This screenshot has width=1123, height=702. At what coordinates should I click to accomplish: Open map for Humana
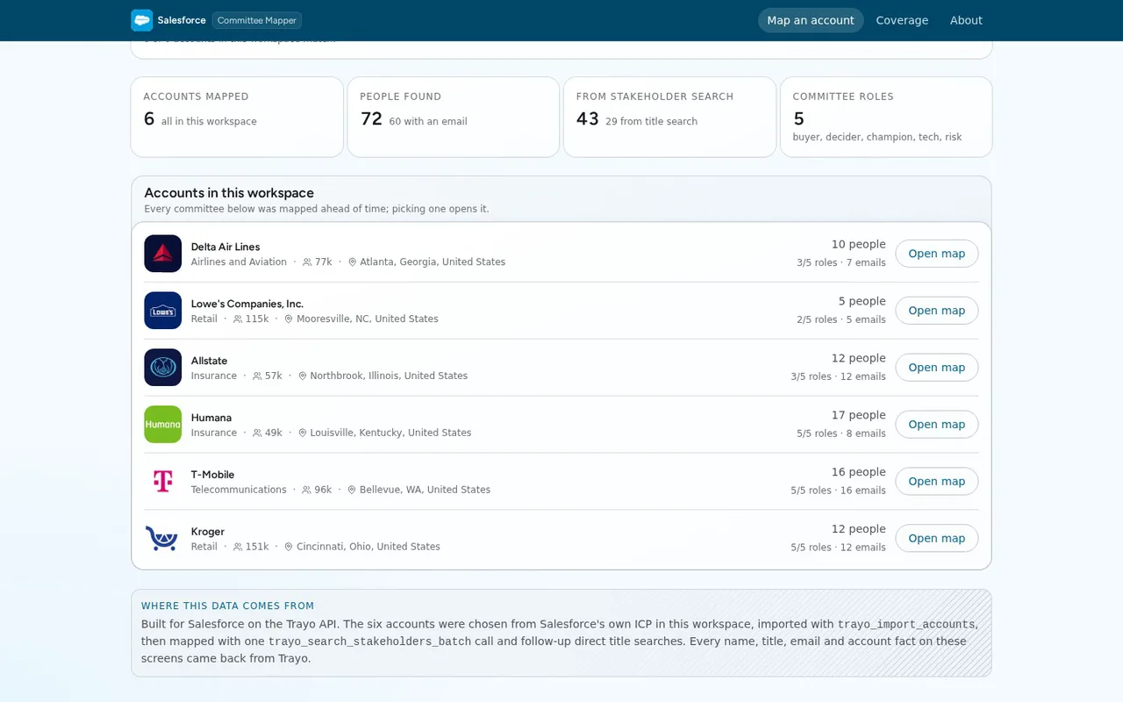[x=936, y=425]
